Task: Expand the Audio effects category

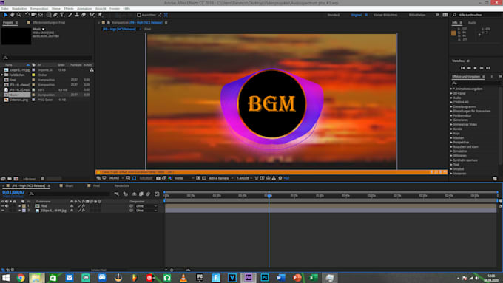Action: pyautogui.click(x=451, y=98)
